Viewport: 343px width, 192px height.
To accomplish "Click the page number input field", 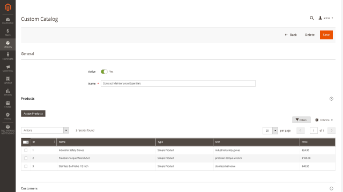I will 314,131.
